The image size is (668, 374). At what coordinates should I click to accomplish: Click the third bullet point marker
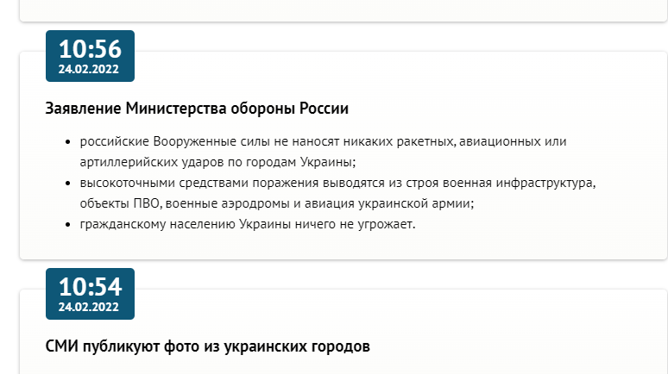pyautogui.click(x=68, y=226)
